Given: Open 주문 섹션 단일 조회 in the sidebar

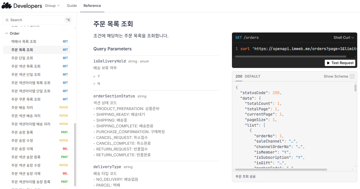Looking at the screenshot, I should pos(37,75).
